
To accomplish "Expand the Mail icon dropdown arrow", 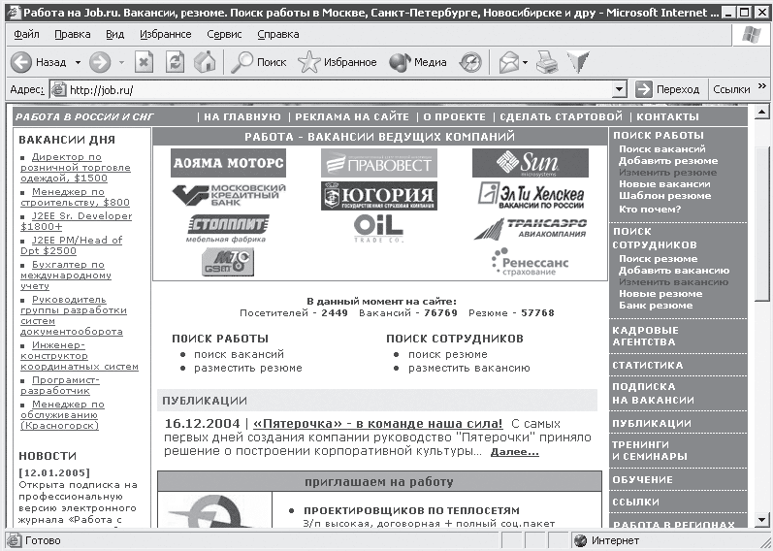I will (525, 62).
